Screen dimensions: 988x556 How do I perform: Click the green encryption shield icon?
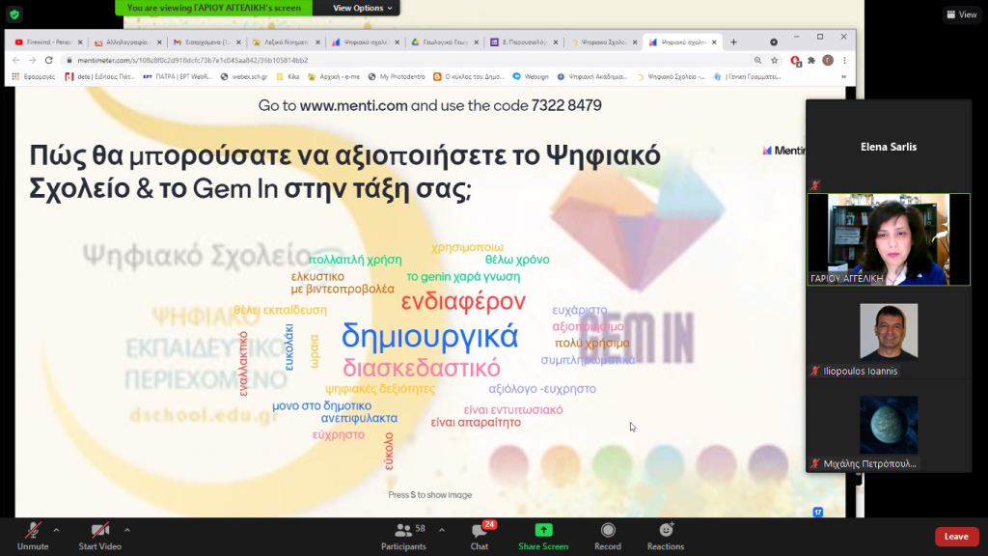14,14
